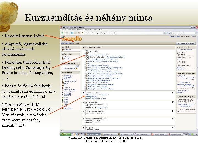This screenshot has height=148, width=198.
Task: Click the Szerkesztés bekapcsolása button at top right
Action: 186,43
